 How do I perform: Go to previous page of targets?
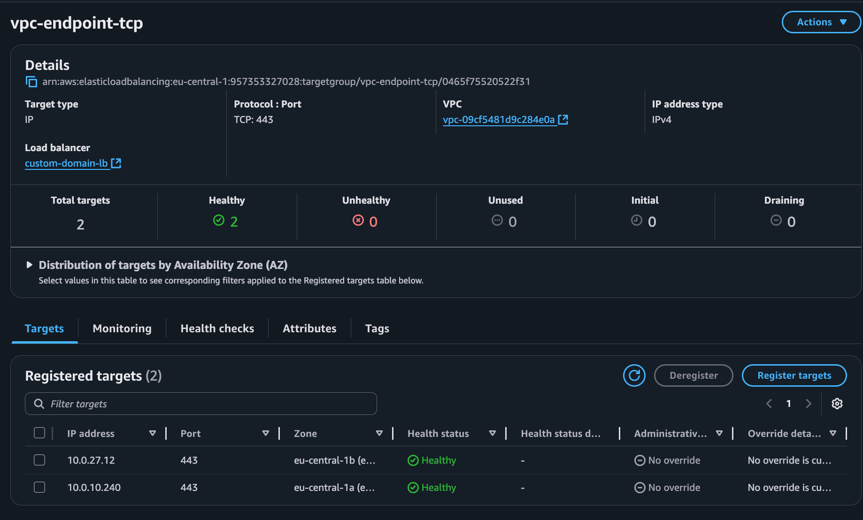(x=769, y=404)
